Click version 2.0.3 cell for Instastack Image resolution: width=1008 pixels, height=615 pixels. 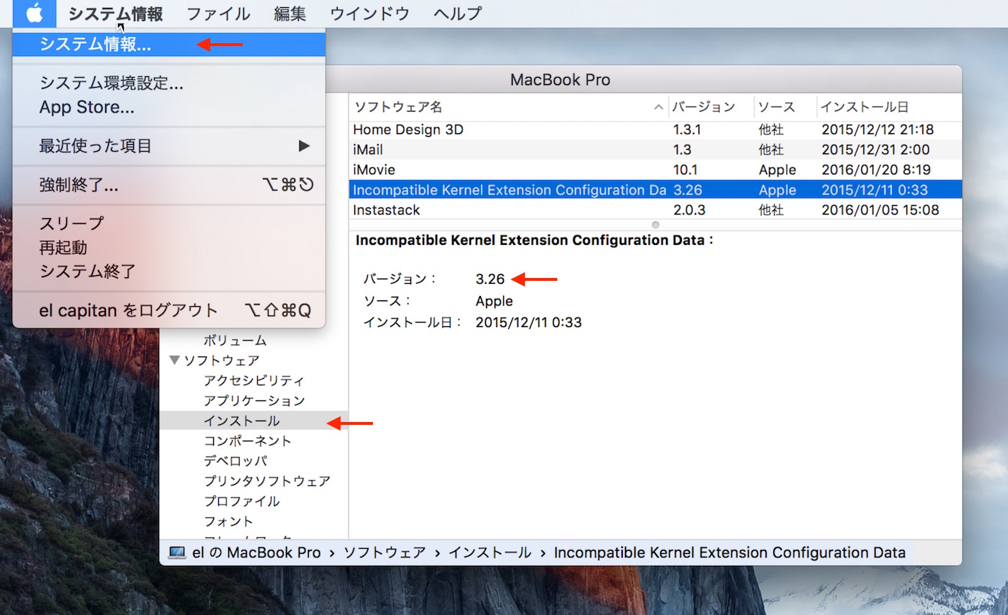point(690,210)
